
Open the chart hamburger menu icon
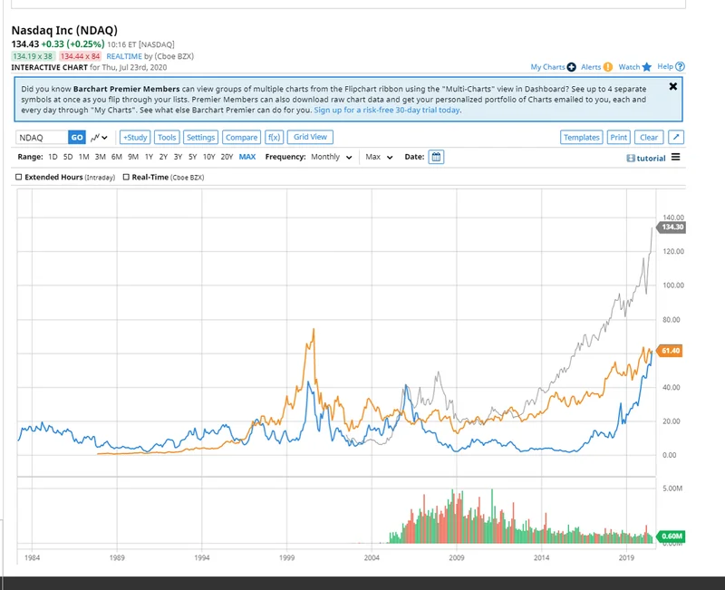point(675,158)
